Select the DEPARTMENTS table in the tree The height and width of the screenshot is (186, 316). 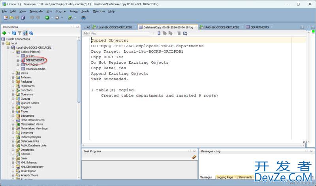pos(35,61)
